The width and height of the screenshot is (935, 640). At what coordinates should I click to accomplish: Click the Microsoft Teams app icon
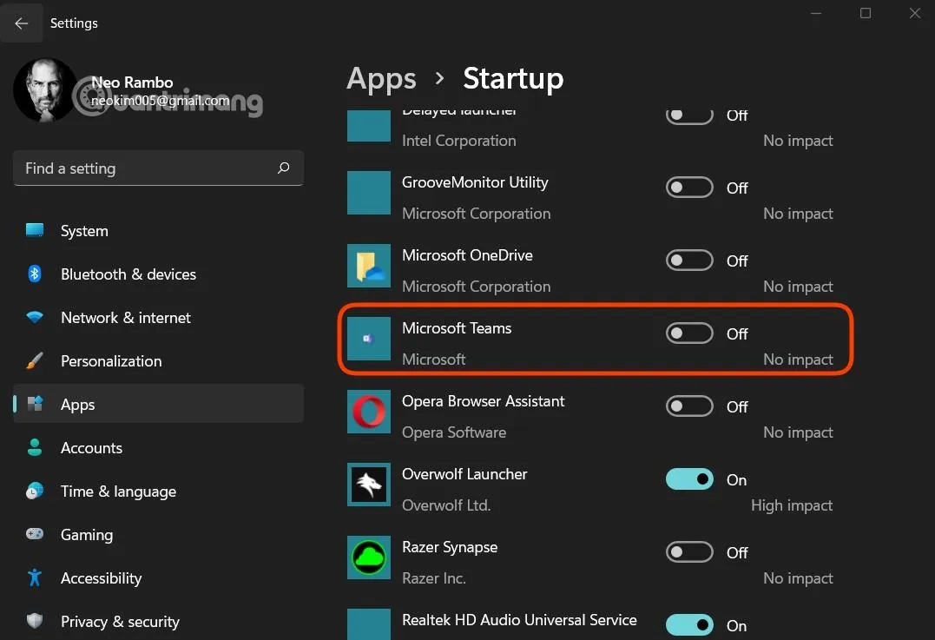pyautogui.click(x=369, y=339)
